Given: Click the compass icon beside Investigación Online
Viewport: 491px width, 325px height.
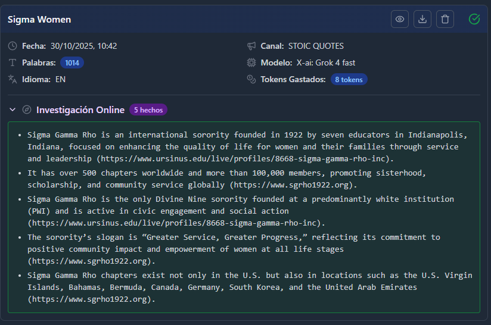Looking at the screenshot, I should pyautogui.click(x=26, y=110).
